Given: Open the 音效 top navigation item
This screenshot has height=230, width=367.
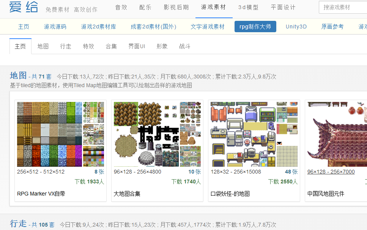Looking at the screenshot, I should pyautogui.click(x=121, y=8).
